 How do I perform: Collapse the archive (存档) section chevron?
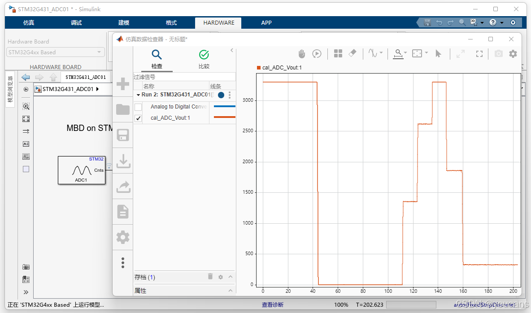[x=231, y=277]
